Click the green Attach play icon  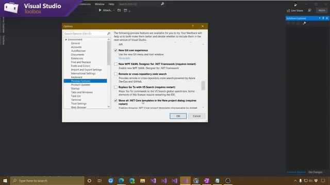100,10
